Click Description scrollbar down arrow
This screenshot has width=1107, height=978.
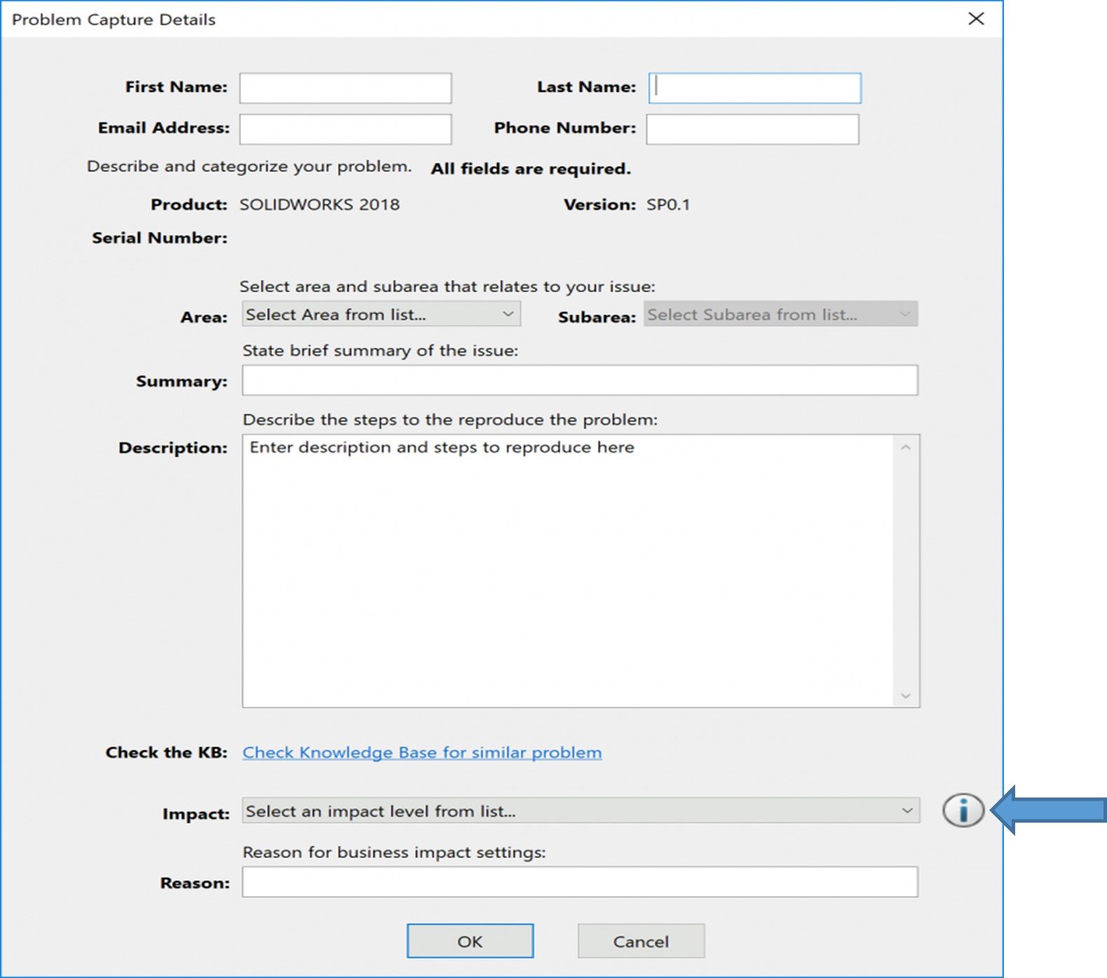906,695
